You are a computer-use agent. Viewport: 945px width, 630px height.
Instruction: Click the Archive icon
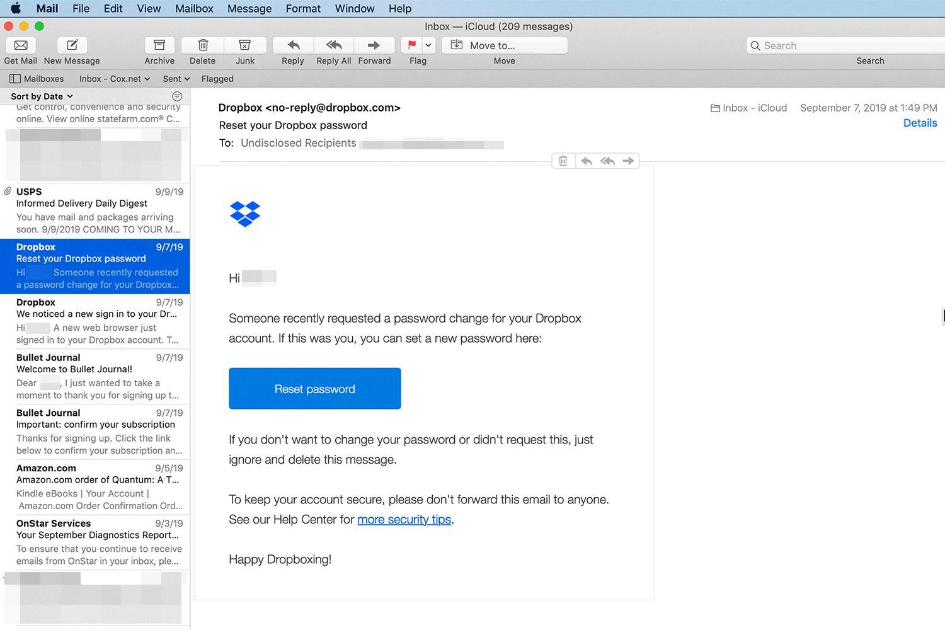pyautogui.click(x=159, y=45)
